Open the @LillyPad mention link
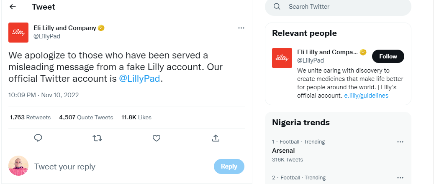The width and height of the screenshot is (434, 184). point(140,78)
